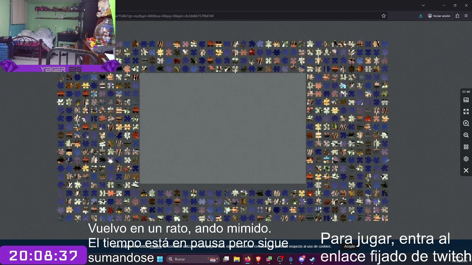Click Iniciar sesión account button

click(439, 16)
